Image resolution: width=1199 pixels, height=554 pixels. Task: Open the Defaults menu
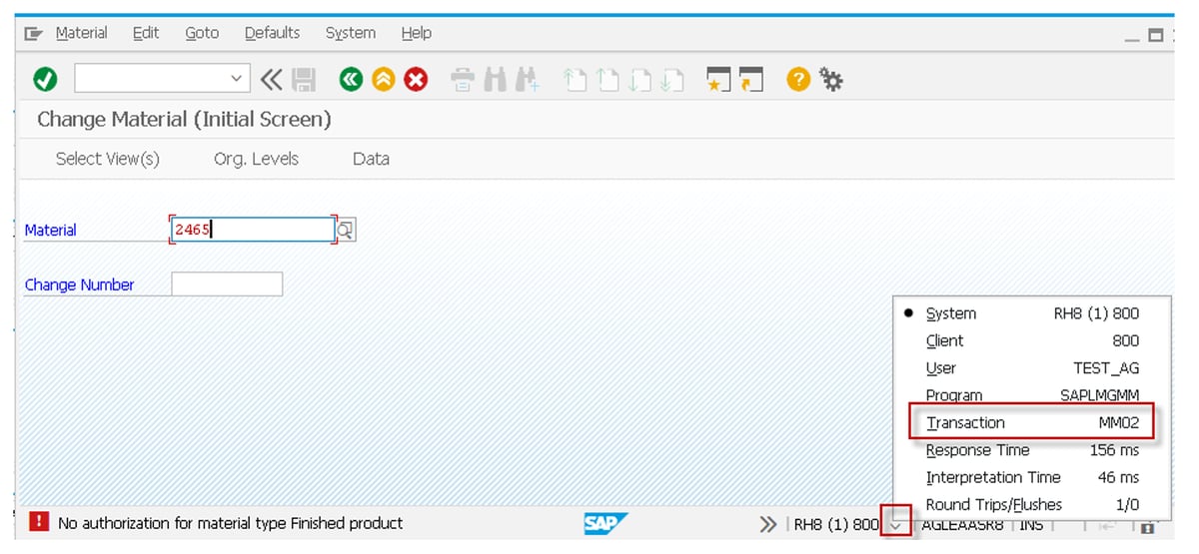(273, 33)
